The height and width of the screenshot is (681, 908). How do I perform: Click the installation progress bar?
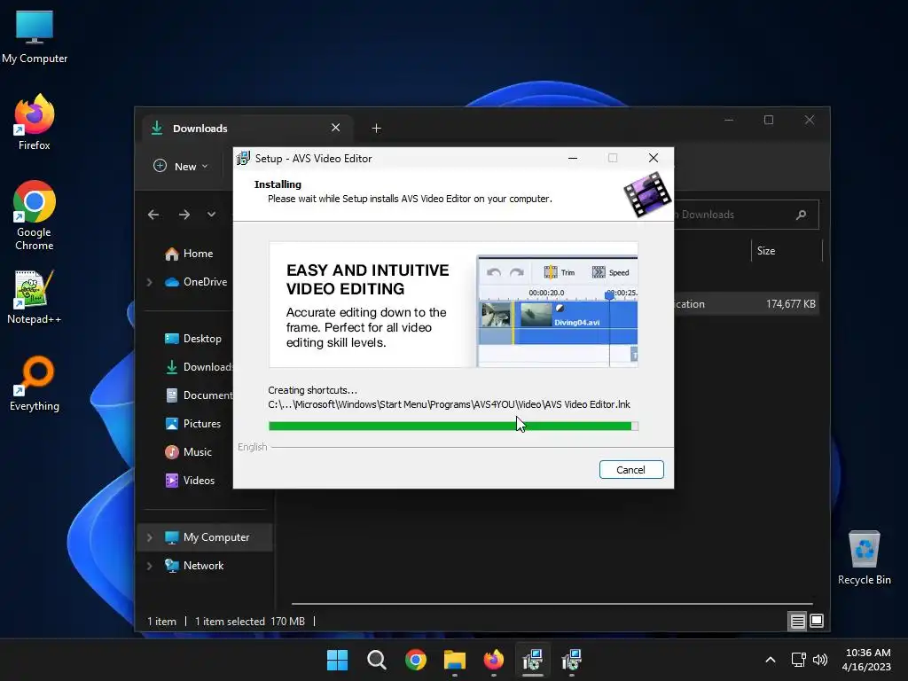[x=453, y=427]
